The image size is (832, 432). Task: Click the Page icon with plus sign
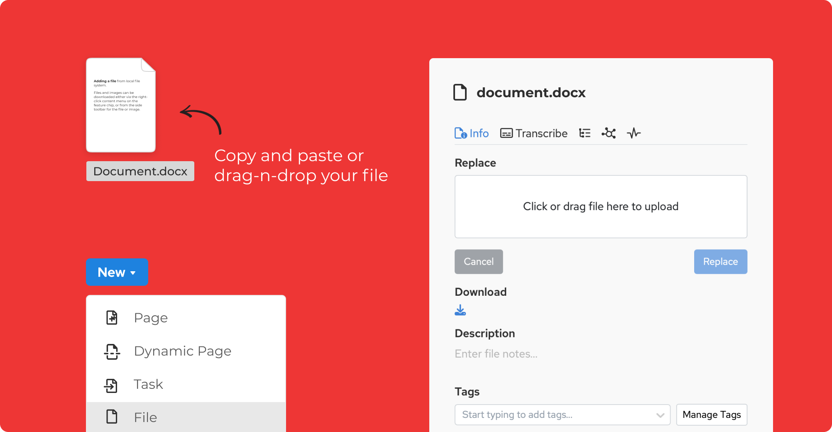click(112, 318)
